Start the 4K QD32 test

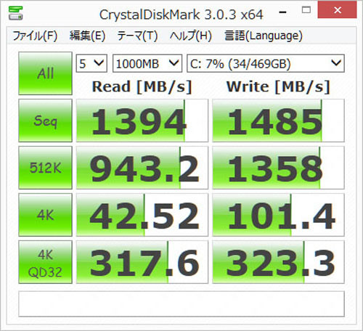[x=45, y=262]
